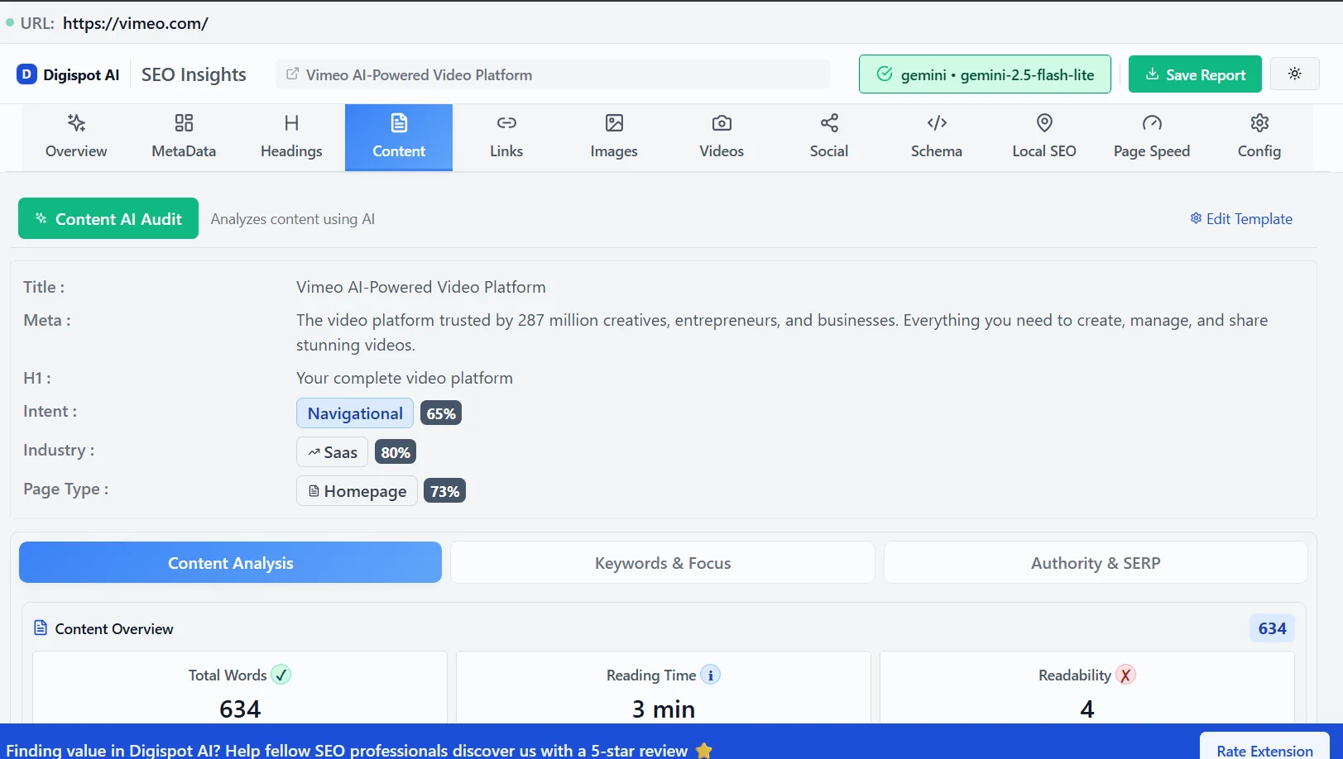Go to the Links tab

tap(506, 137)
